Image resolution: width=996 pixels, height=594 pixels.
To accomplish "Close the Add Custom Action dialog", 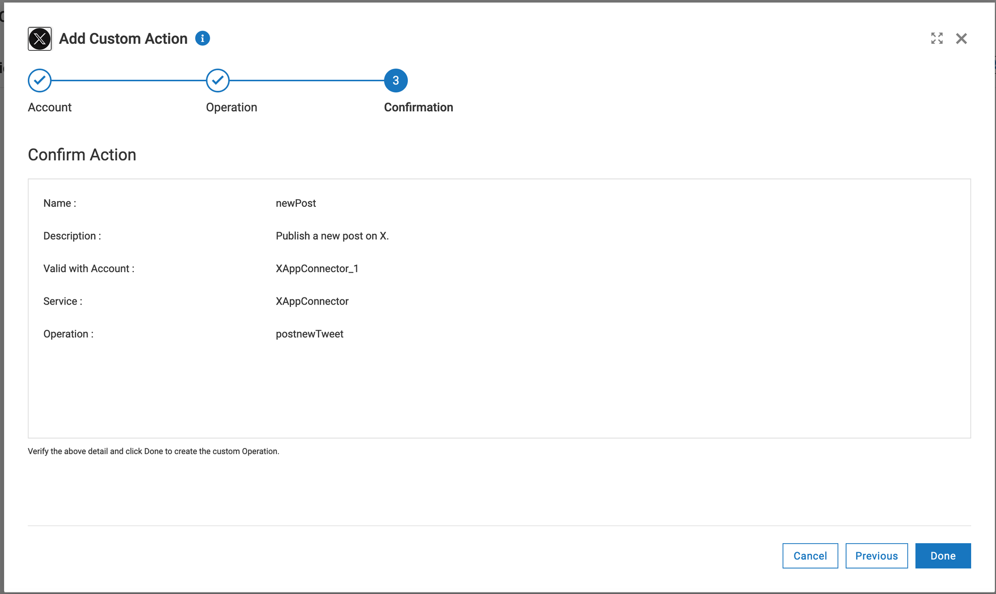I will [961, 38].
